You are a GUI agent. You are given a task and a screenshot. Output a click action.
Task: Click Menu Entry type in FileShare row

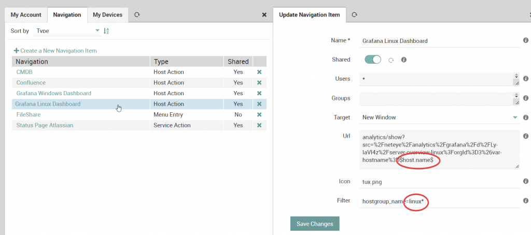click(169, 114)
